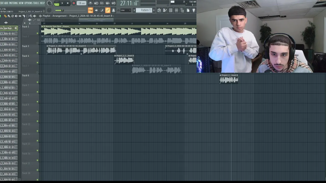Open the plugin picker plug icon
Viewport: 326px width, 183px height.
pyautogui.click(x=194, y=10)
